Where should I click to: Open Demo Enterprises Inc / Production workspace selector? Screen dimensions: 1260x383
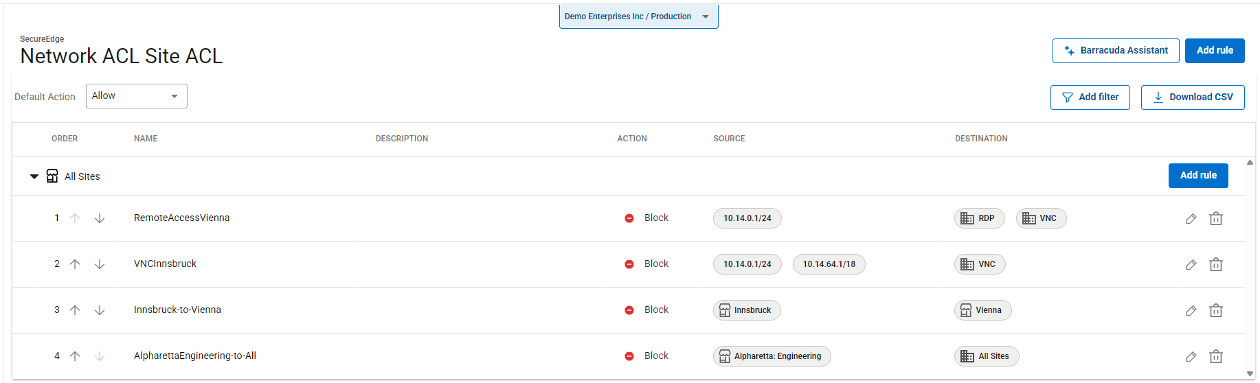click(x=638, y=16)
